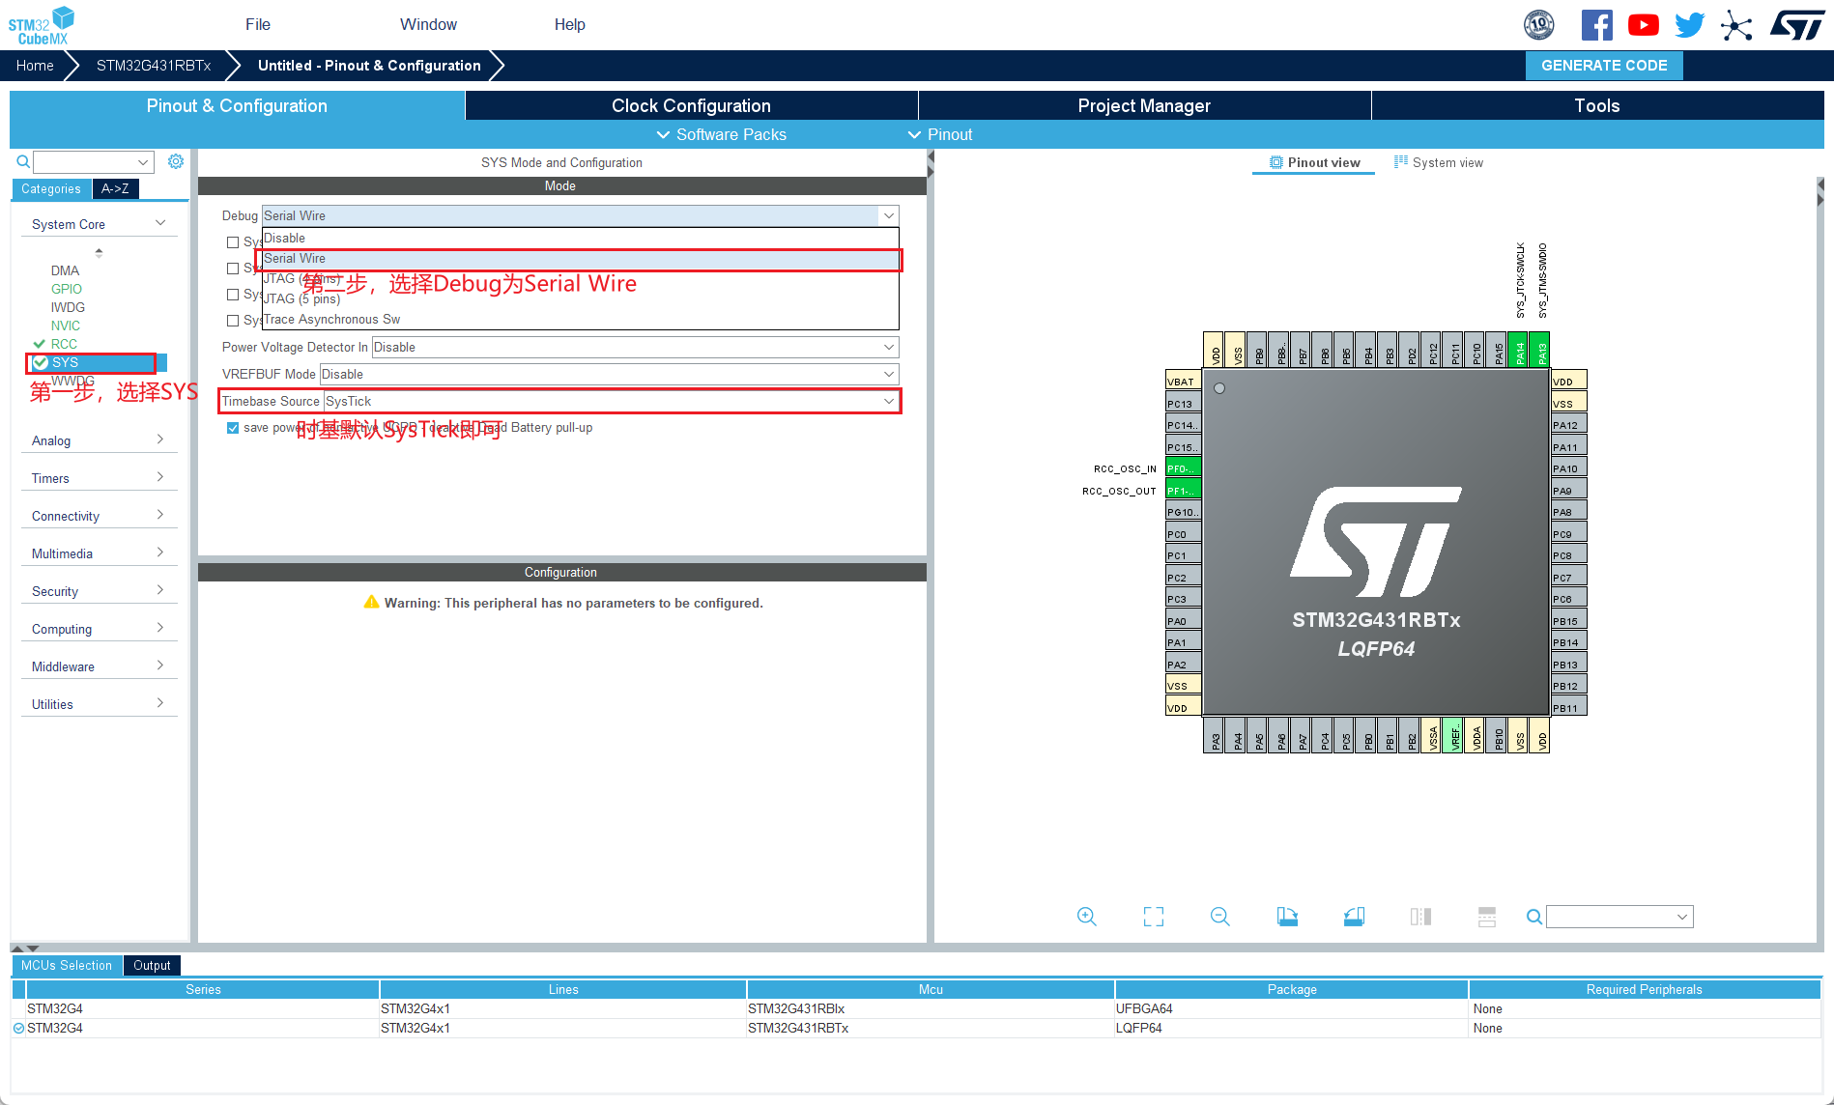Select IWDG in System Core
Viewport: 1834px width, 1105px height.
[68, 307]
